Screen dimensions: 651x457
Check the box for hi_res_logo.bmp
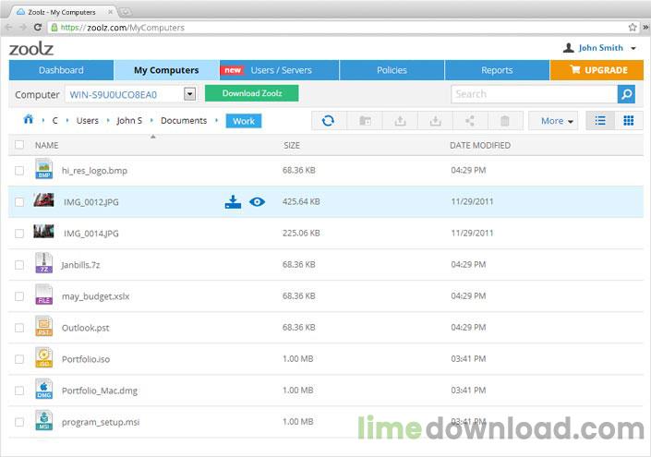click(19, 171)
